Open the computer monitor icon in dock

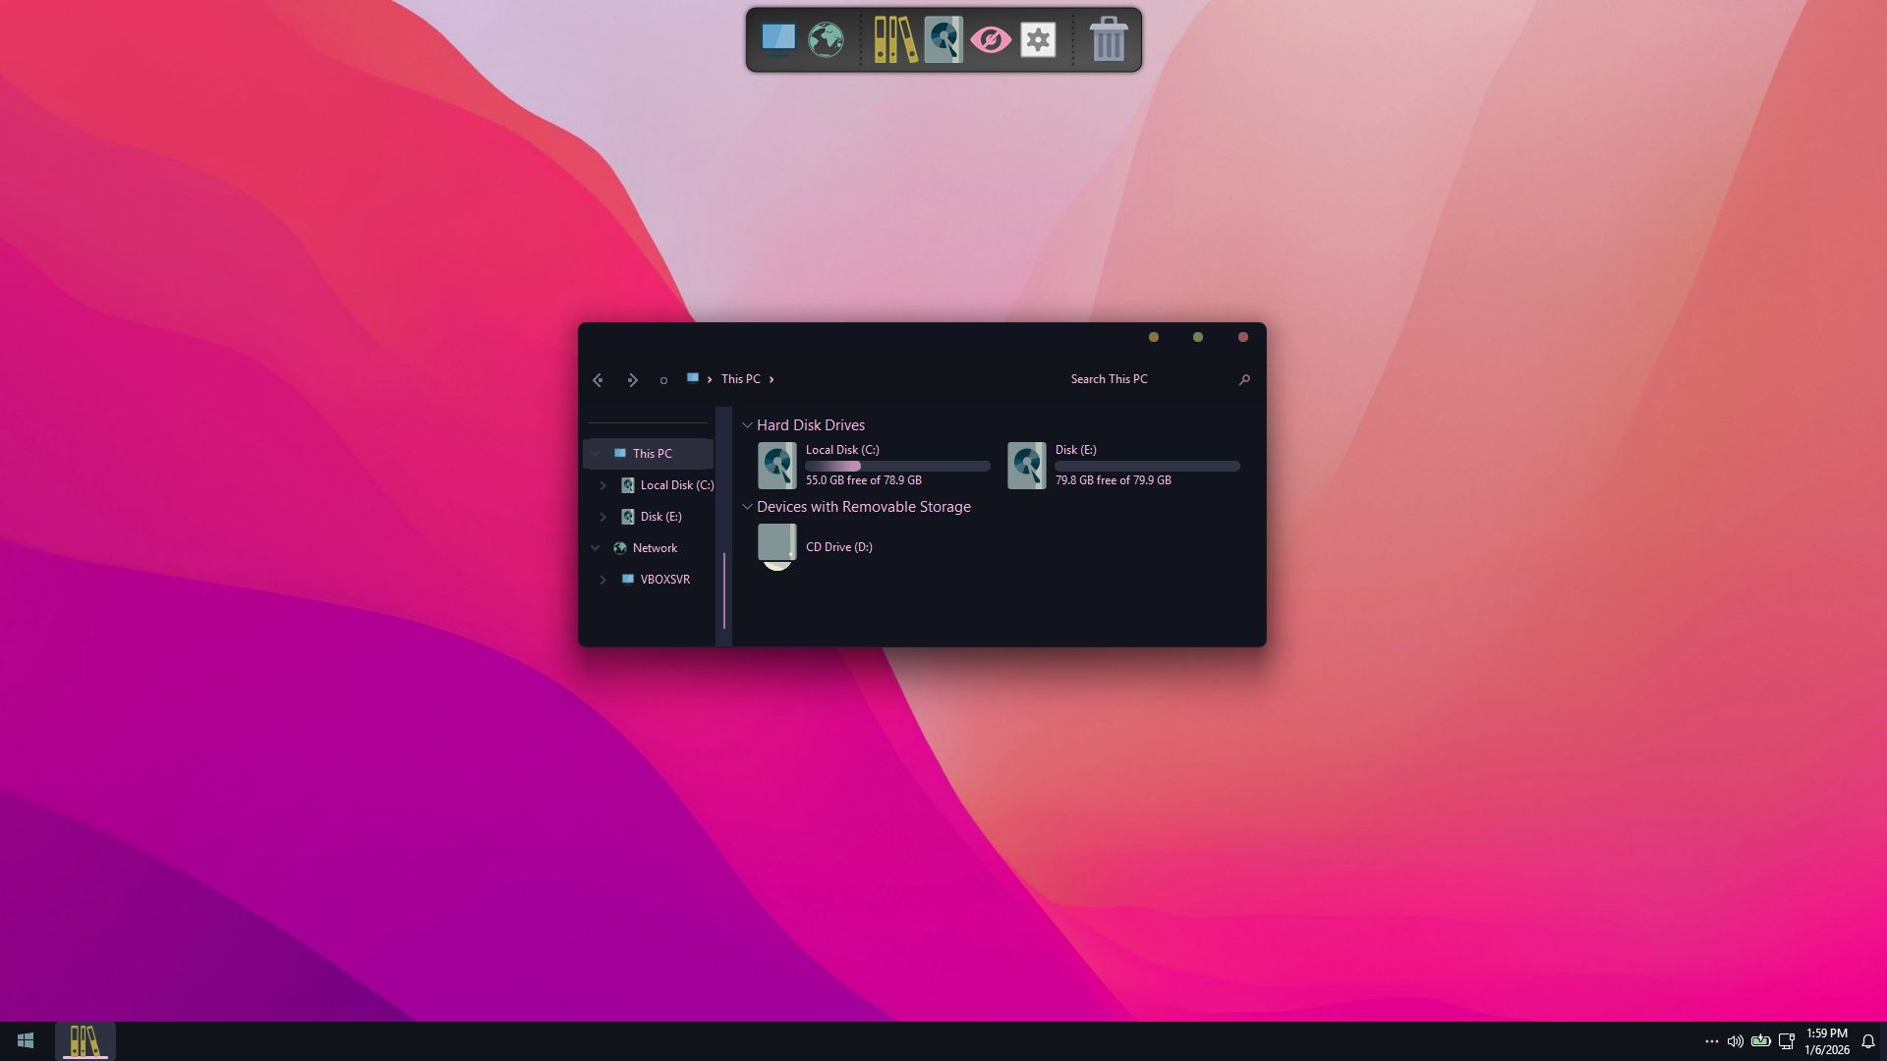(777, 39)
